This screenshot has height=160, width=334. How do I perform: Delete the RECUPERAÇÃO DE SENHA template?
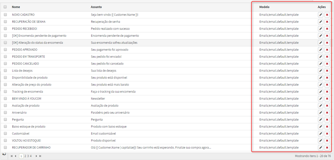pyautogui.click(x=327, y=22)
